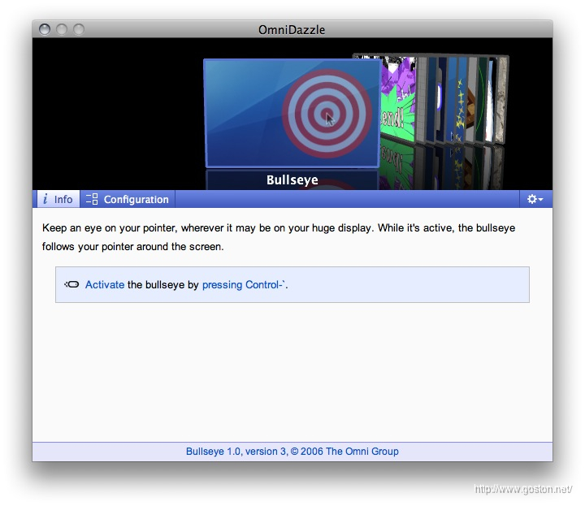
Task: Click the Bullseye effect title label
Action: click(x=292, y=179)
